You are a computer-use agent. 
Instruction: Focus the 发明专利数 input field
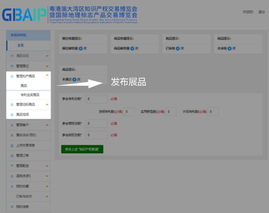tap(129, 112)
